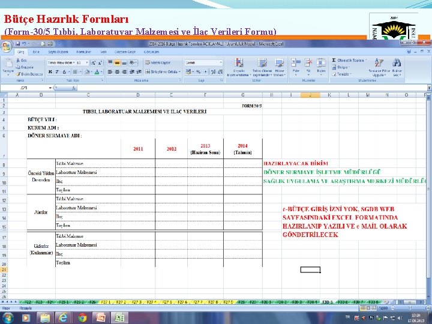432x324 pixels.
Task: Open Chrome from the Windows taskbar
Action: [x=82, y=318]
